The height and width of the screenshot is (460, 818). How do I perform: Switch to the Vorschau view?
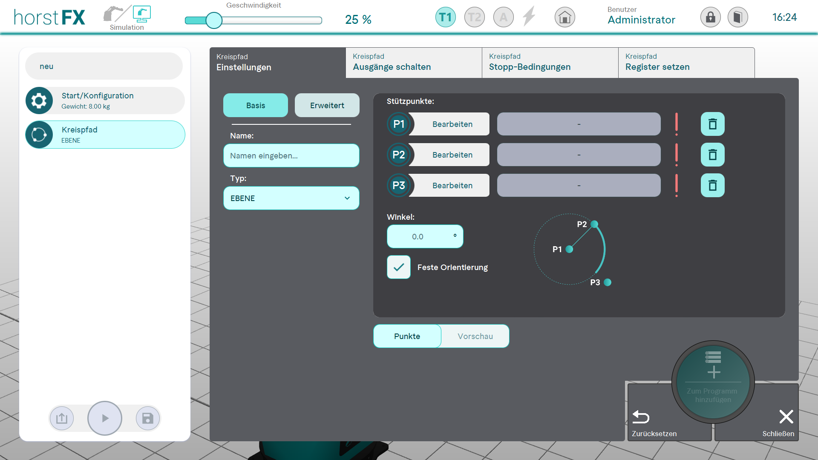[x=475, y=336]
